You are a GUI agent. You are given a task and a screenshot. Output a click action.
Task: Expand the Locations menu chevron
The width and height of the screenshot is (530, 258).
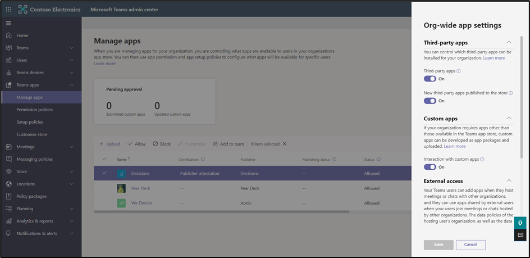(x=72, y=184)
